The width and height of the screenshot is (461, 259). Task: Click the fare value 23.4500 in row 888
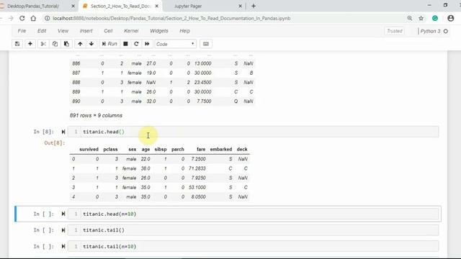202,83
